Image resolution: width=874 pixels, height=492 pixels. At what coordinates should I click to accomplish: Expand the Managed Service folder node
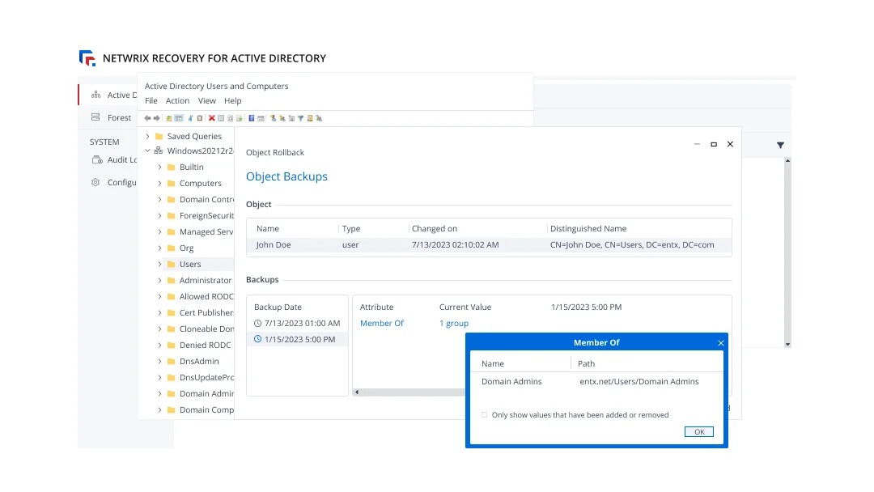(x=160, y=231)
